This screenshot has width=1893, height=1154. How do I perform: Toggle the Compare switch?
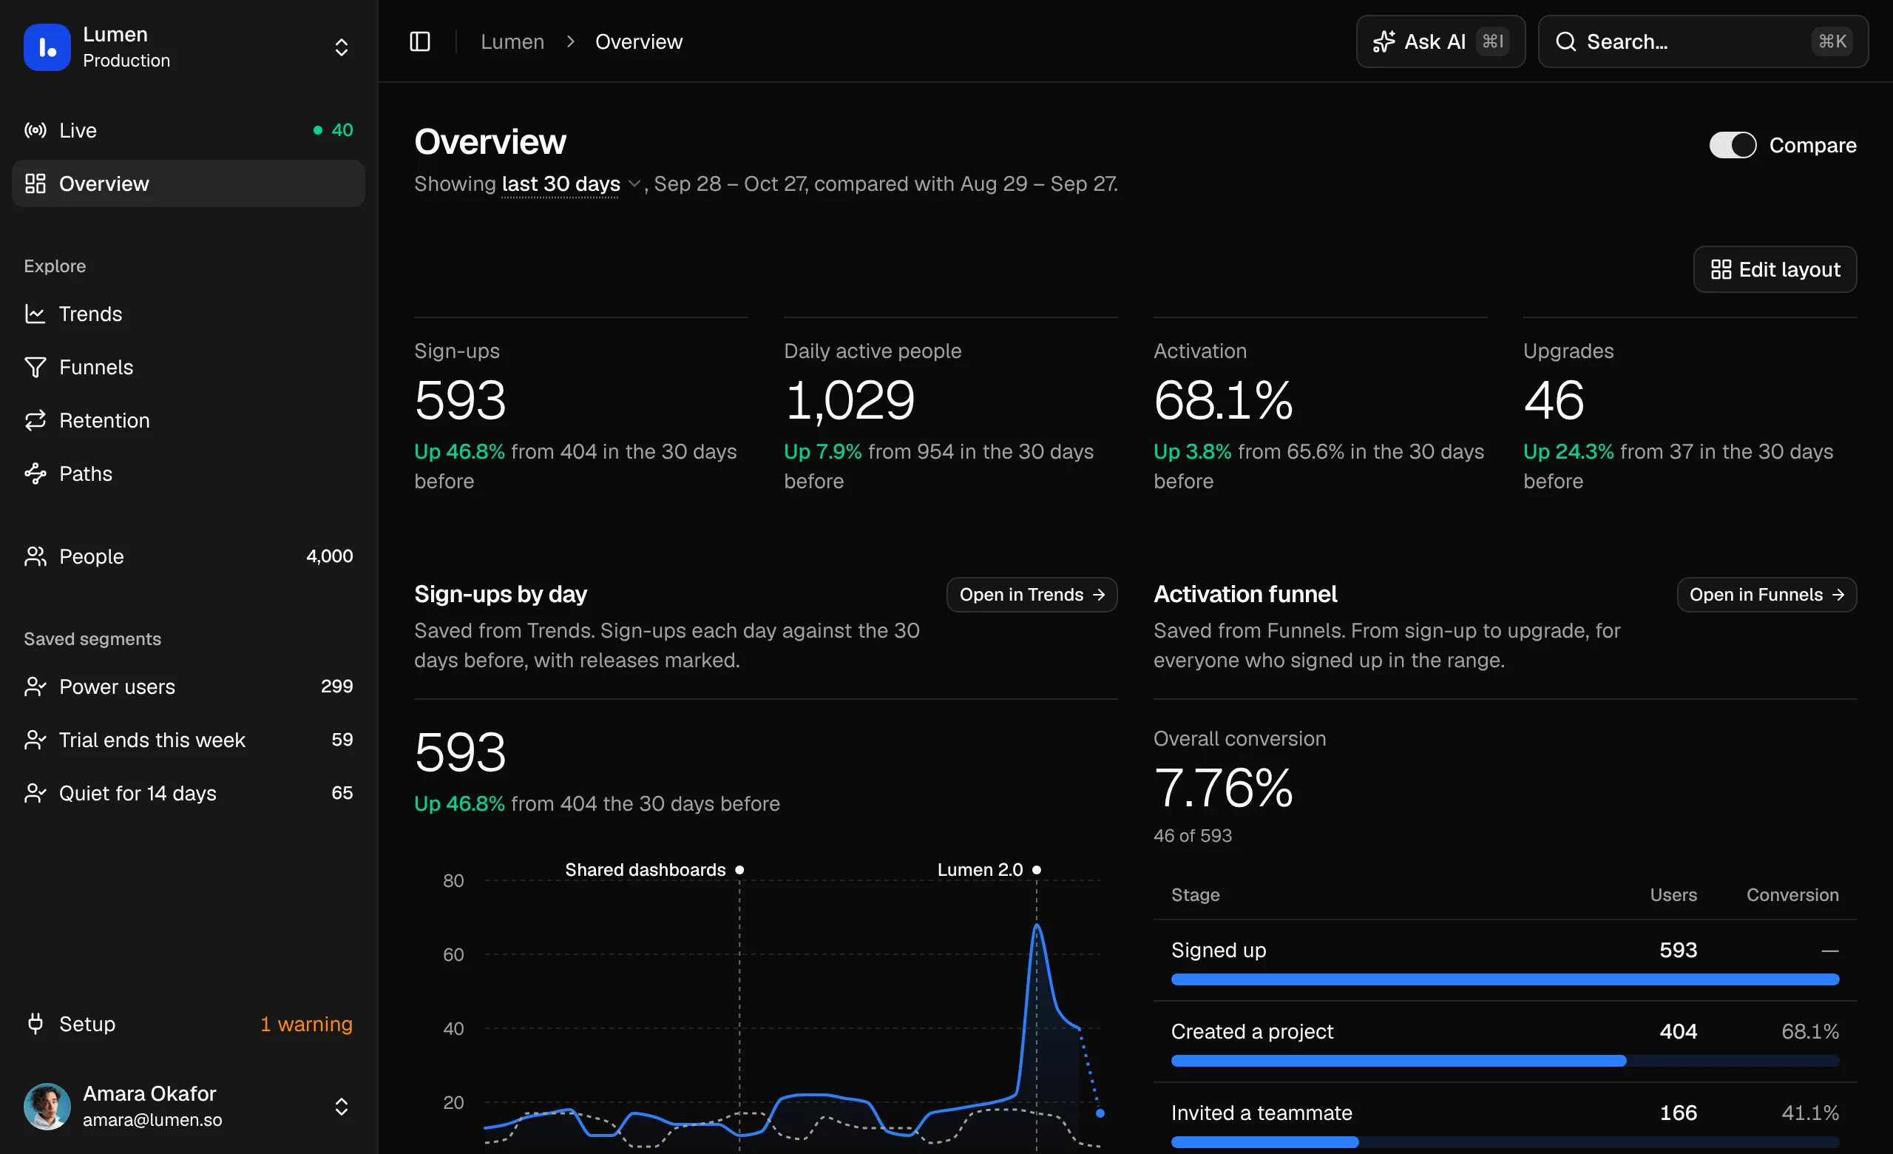1733,145
